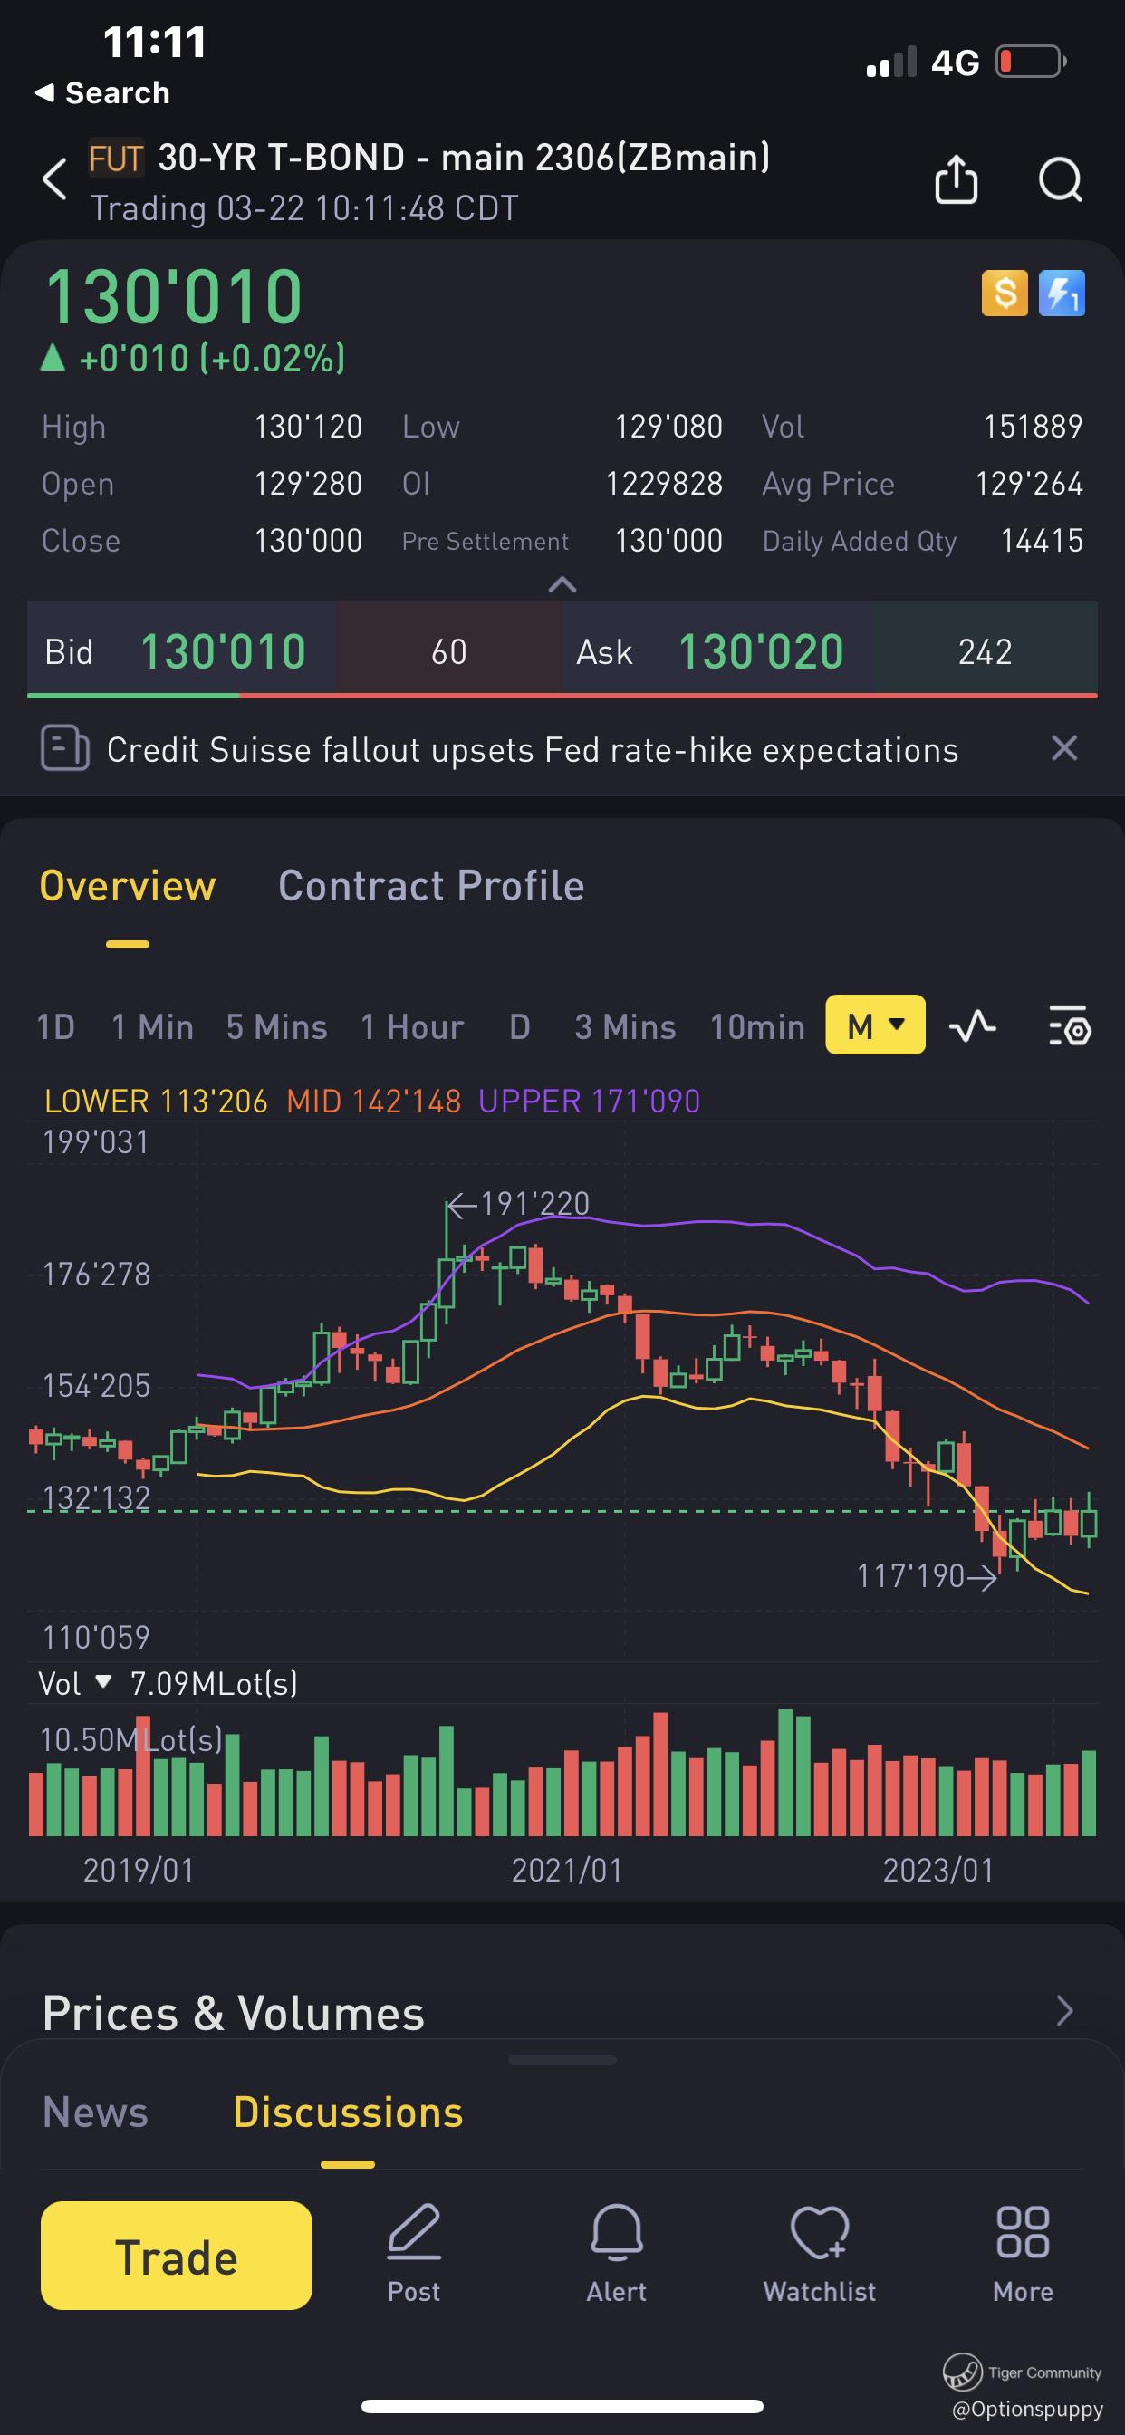Tap the back arrow beside FUT title
The width and height of the screenshot is (1125, 2435).
[x=55, y=179]
